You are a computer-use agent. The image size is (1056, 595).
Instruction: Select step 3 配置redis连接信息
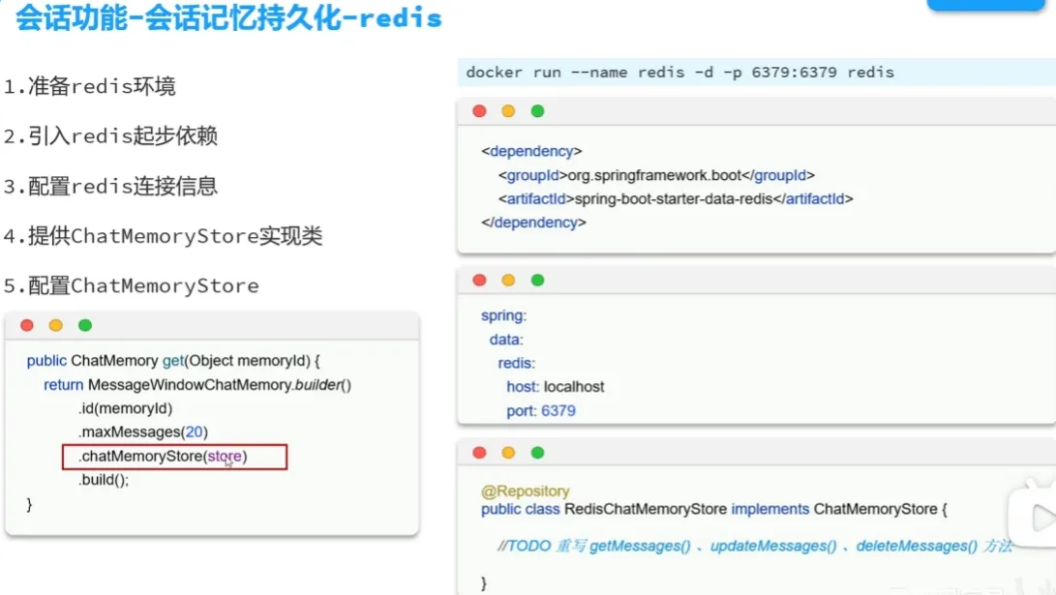click(x=110, y=187)
